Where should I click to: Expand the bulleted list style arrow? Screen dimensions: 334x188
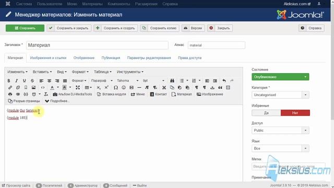tap(187, 80)
